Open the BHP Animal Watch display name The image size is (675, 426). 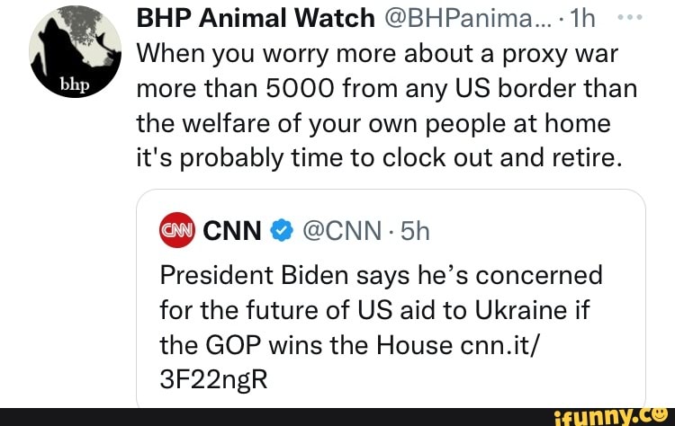pyautogui.click(x=256, y=17)
